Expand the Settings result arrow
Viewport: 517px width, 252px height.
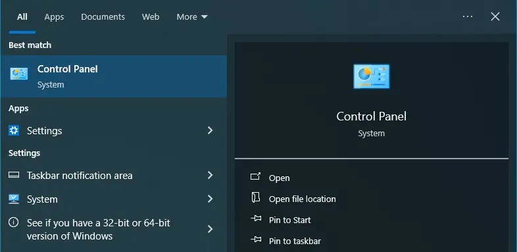tap(210, 131)
